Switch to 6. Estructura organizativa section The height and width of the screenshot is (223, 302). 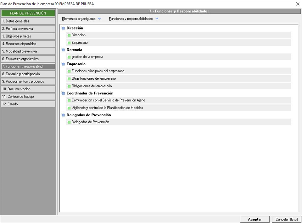click(28, 59)
